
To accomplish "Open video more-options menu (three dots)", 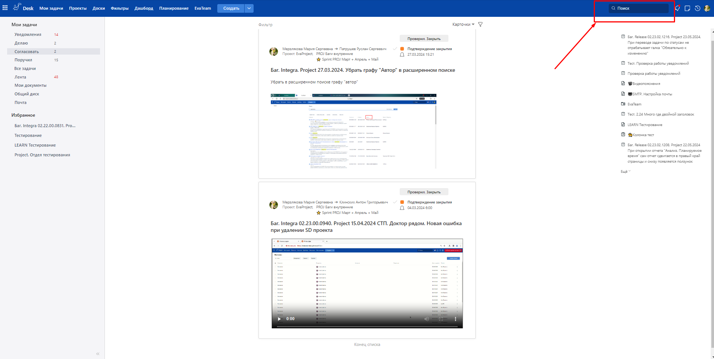I will [456, 319].
